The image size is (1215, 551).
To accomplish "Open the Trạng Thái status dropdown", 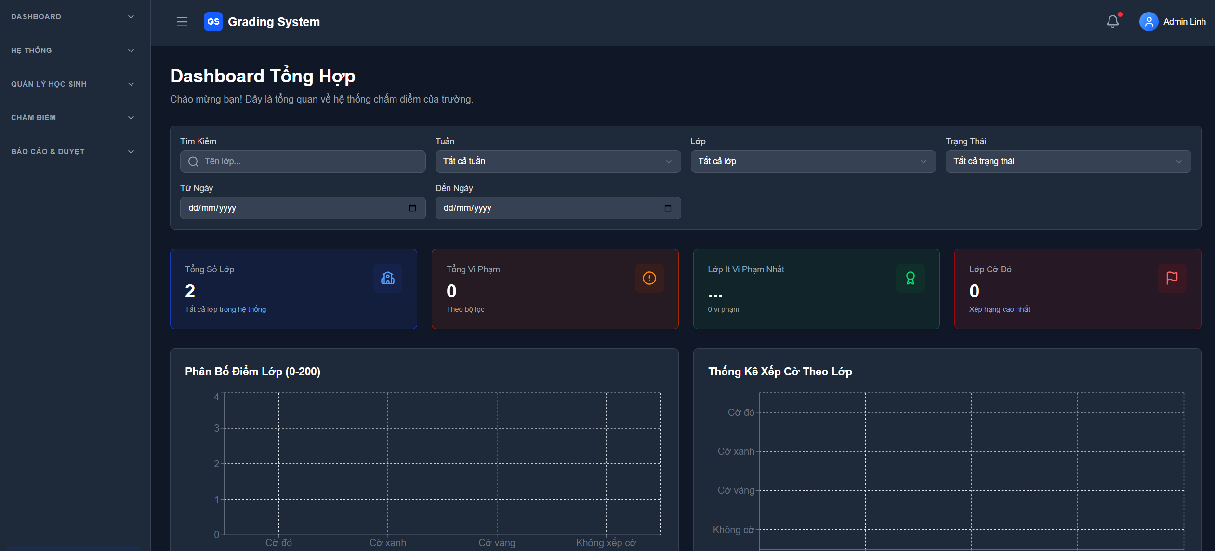I will (1068, 161).
